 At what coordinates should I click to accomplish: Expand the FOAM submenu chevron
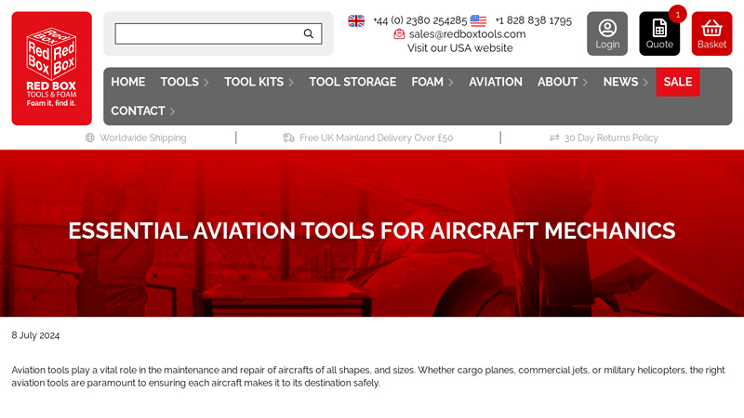click(x=450, y=83)
